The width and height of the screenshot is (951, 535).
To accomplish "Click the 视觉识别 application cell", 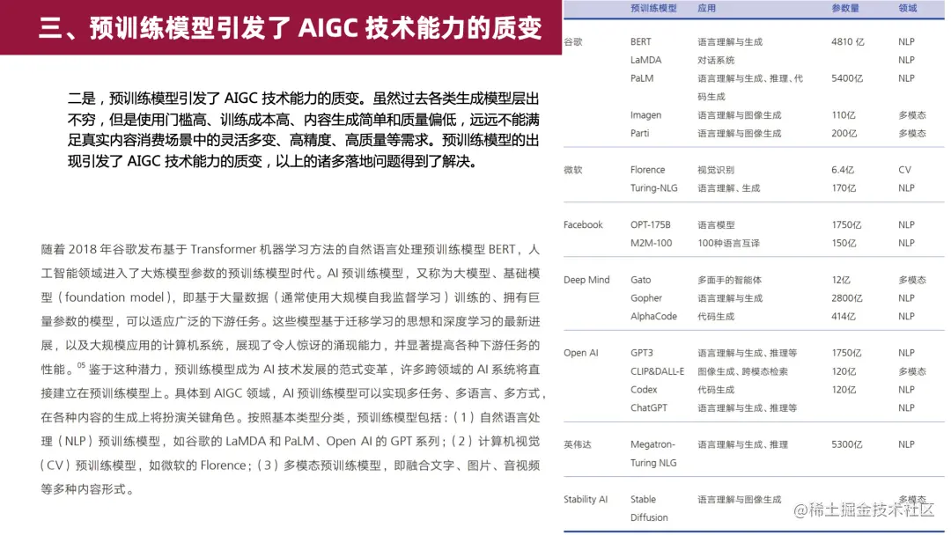I will point(716,170).
